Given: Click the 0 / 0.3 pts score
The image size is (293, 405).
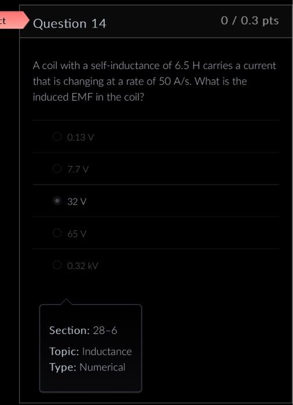Looking at the screenshot, I should point(250,20).
